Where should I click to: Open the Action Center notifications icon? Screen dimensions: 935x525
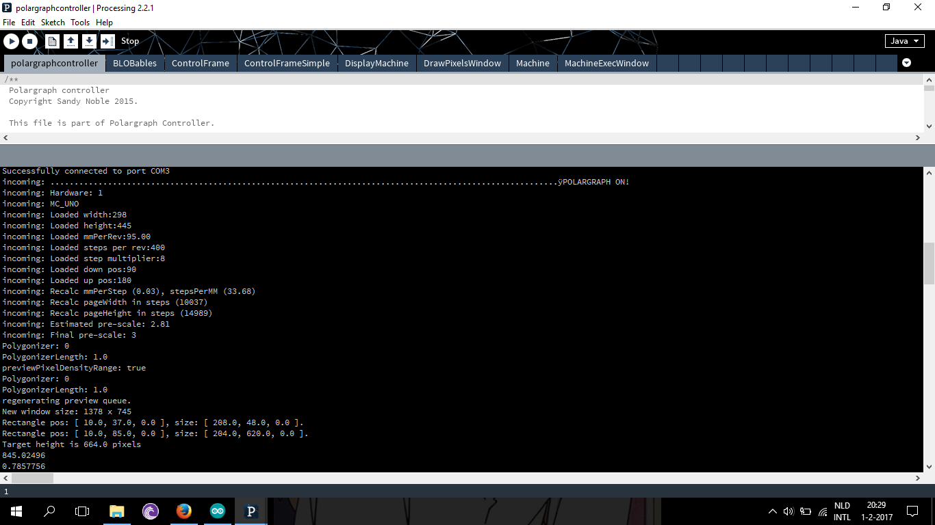pos(912,511)
